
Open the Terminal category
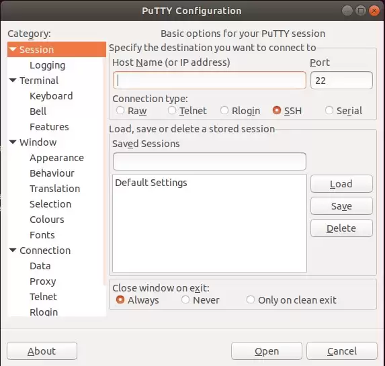click(39, 81)
